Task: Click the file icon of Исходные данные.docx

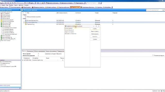Action: pos(26,20)
